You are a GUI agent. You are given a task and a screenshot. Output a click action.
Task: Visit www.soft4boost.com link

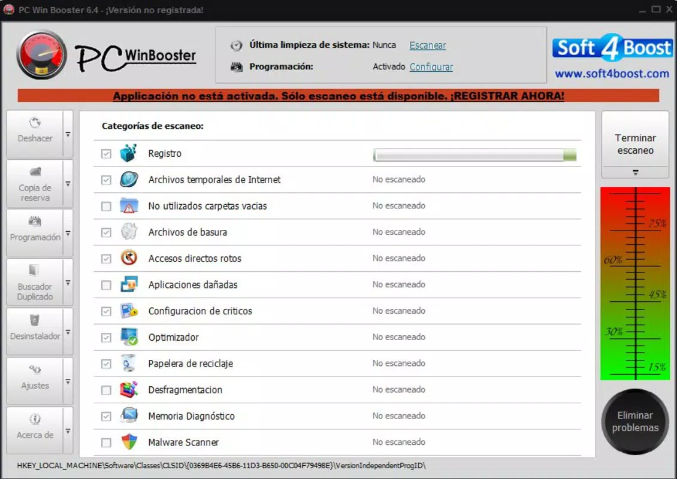(612, 74)
